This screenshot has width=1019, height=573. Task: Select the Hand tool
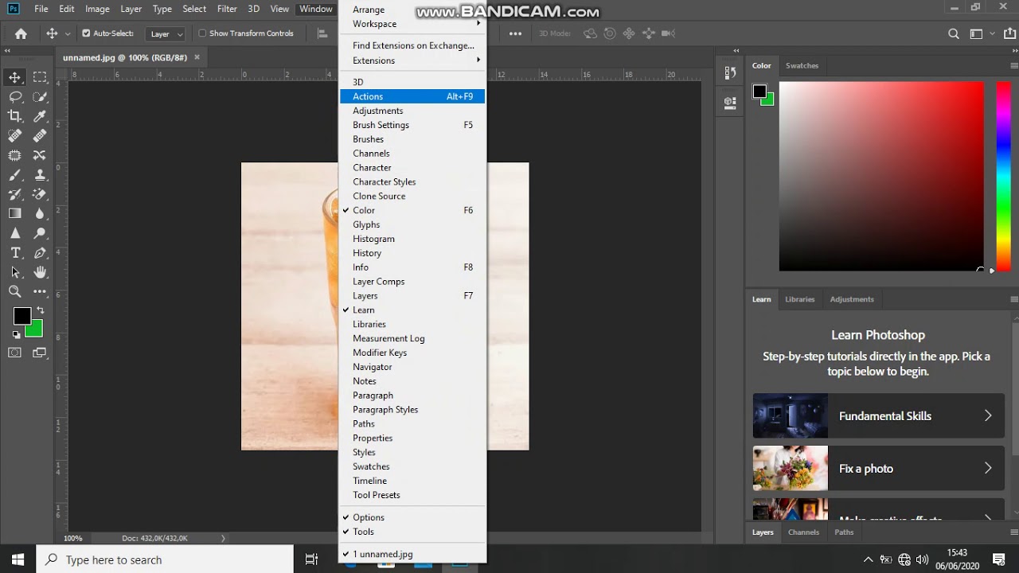click(40, 272)
